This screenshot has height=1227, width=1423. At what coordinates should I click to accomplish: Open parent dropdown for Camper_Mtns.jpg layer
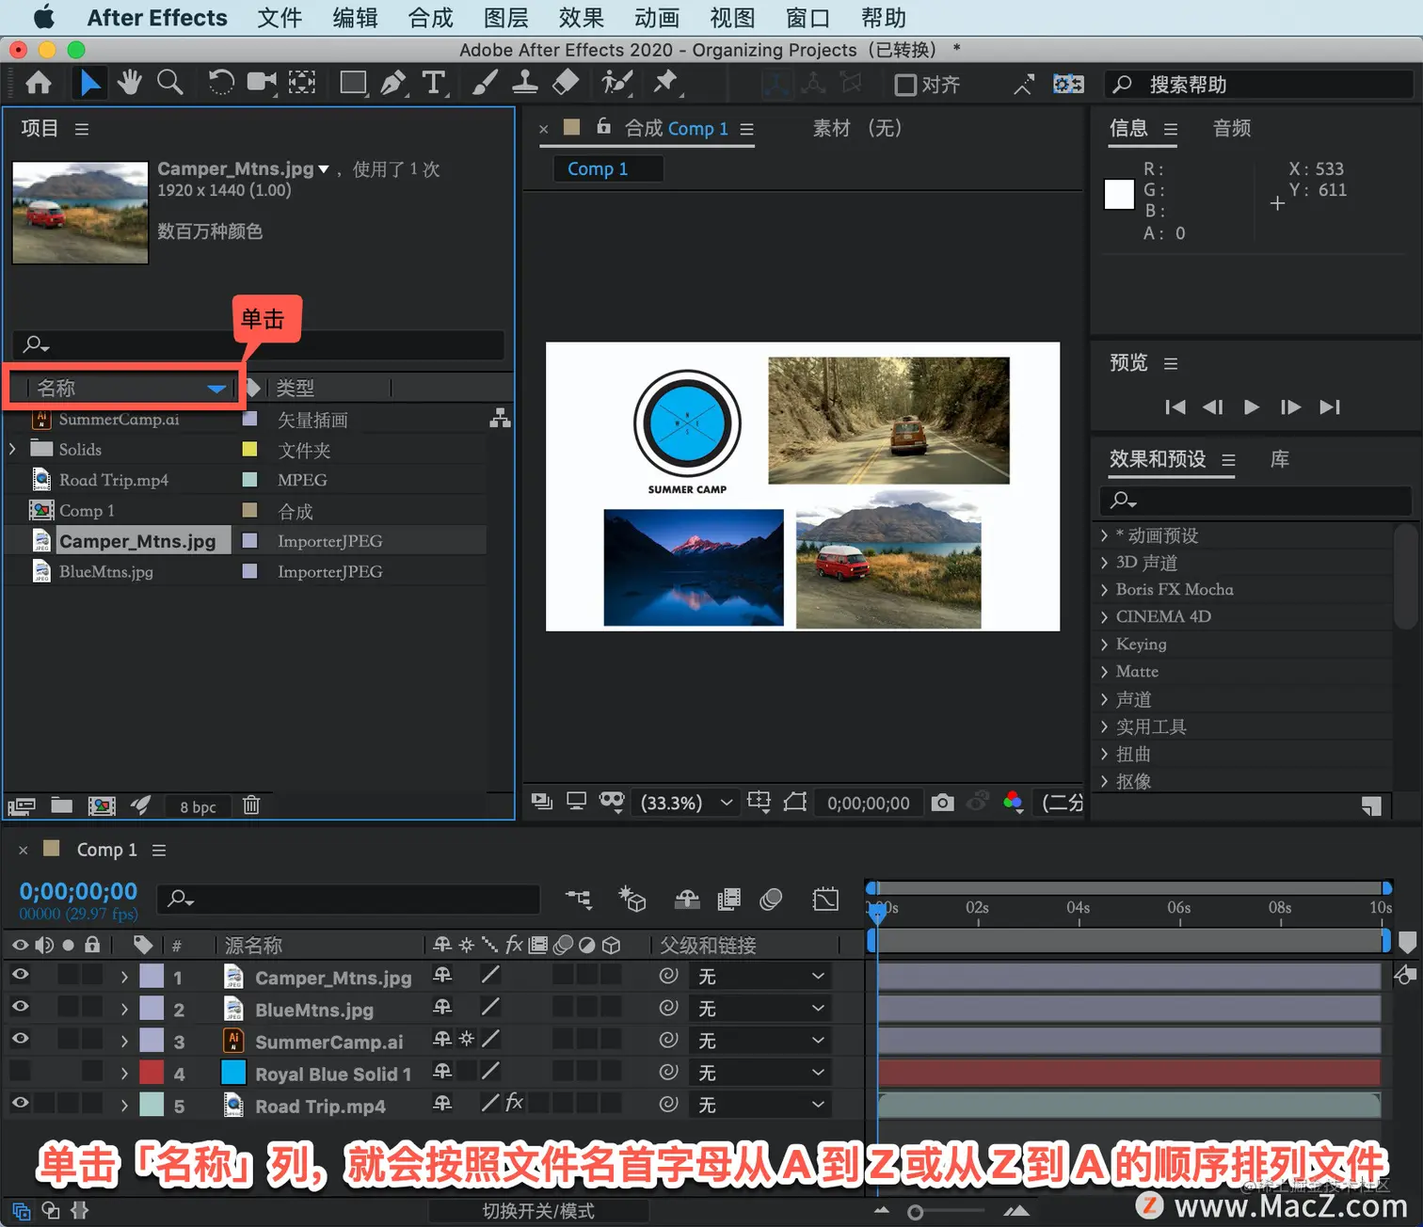pyautogui.click(x=760, y=977)
